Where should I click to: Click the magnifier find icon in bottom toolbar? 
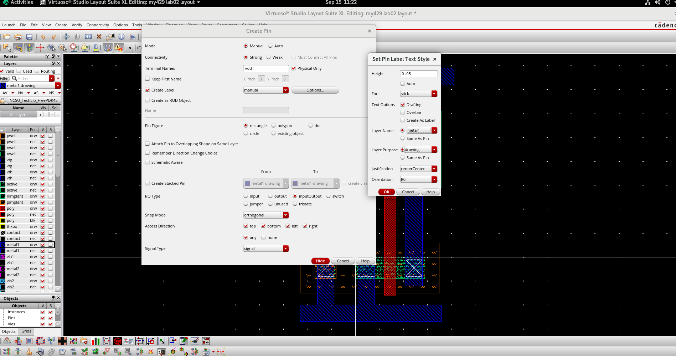40,352
